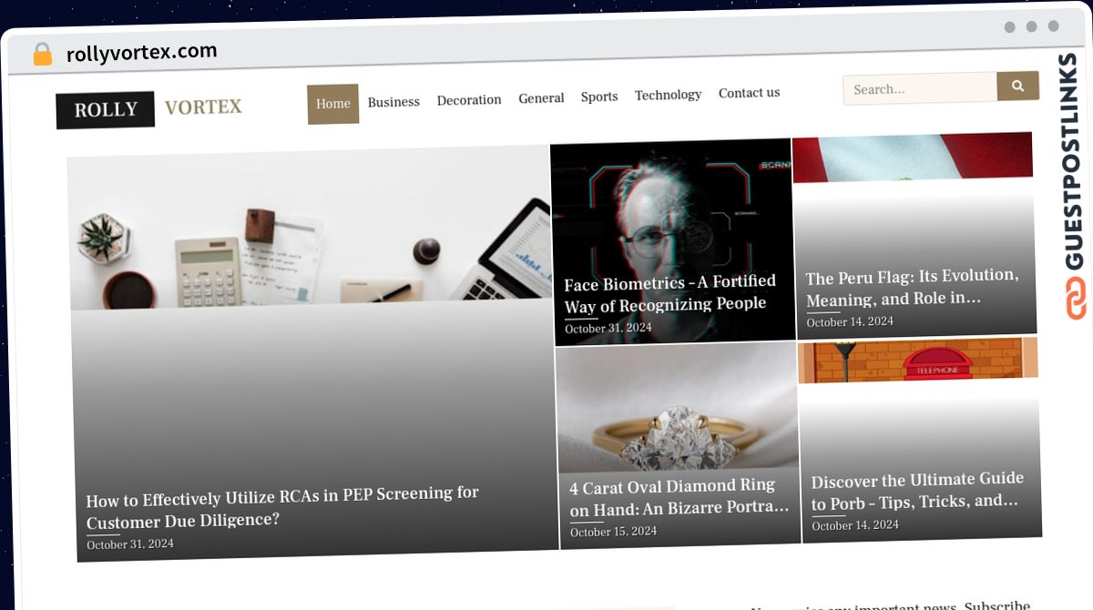Click the padlock icon in address bar

43,55
